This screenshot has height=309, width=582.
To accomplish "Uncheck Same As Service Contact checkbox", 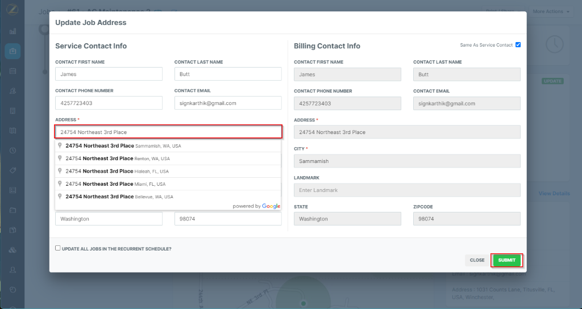I will pos(518,45).
